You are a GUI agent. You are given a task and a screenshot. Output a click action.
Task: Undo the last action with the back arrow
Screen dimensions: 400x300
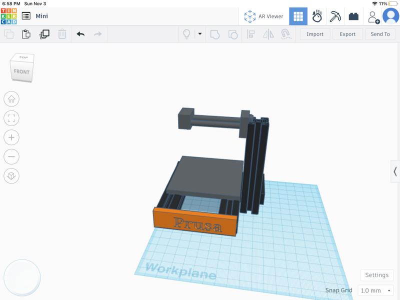pos(80,34)
